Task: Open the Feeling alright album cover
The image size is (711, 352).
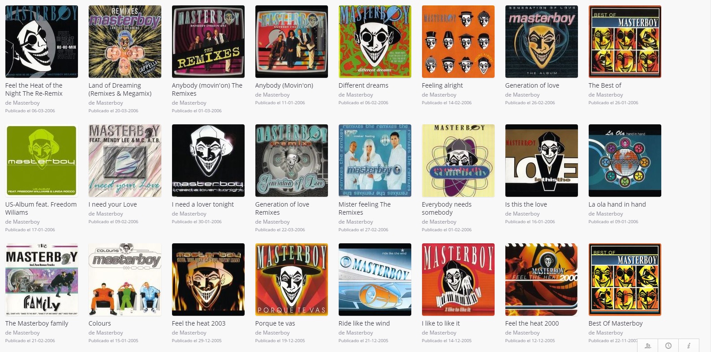Action: [458, 42]
